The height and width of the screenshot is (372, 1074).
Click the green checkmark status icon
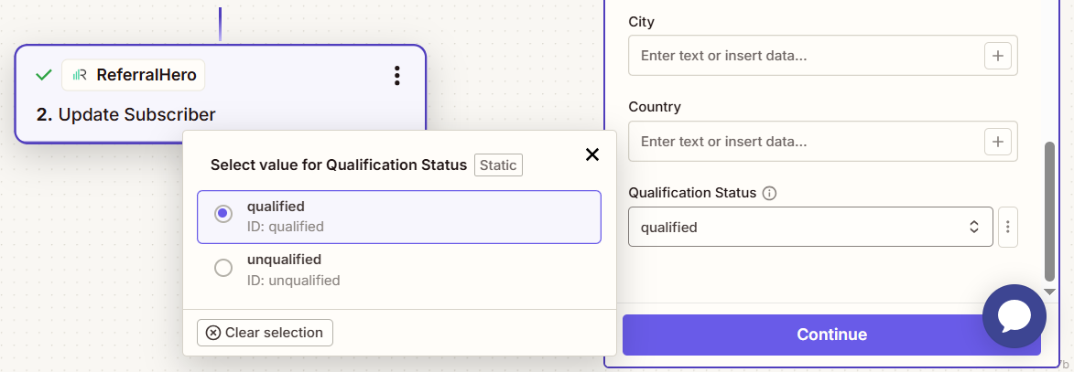(x=43, y=75)
